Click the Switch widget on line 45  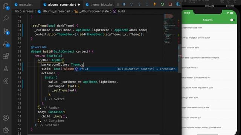(50, 78)
